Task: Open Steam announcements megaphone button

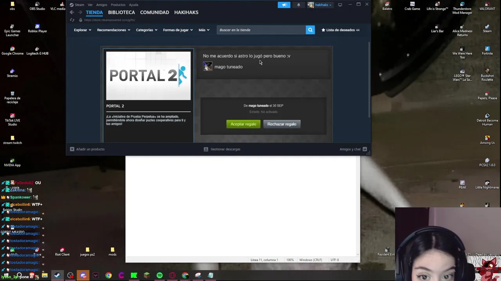Action: (284, 5)
